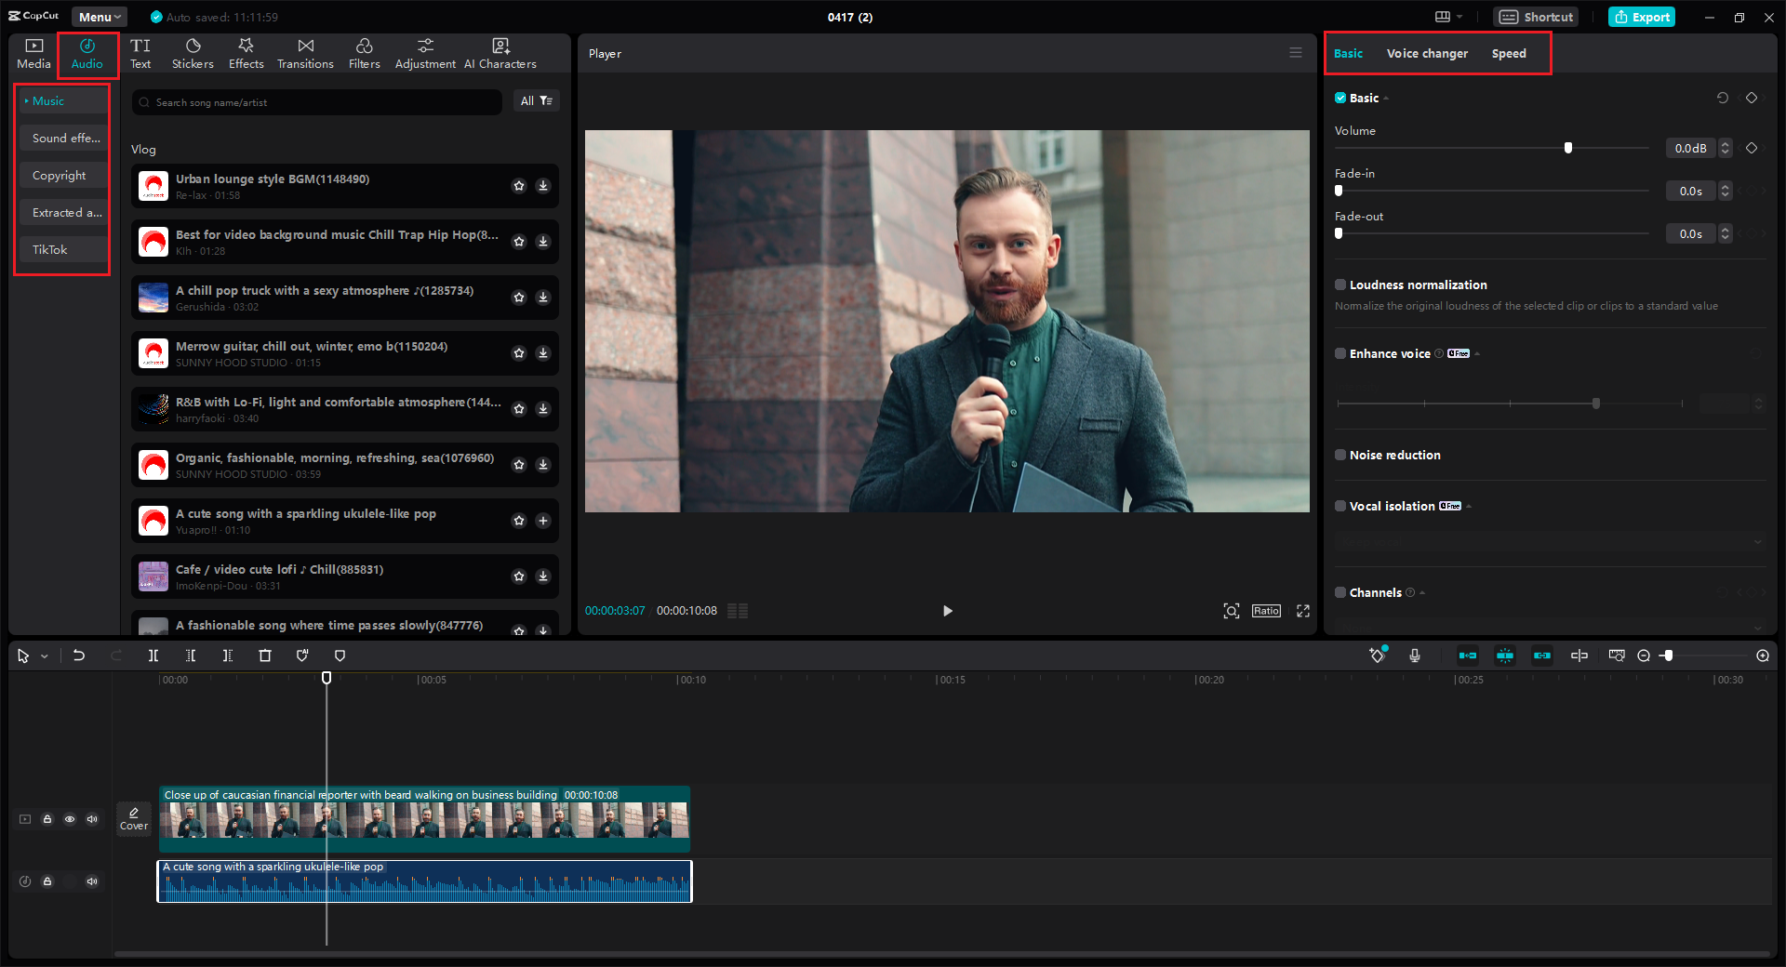Select the Split tool in the timeline toolbar
Image resolution: width=1786 pixels, height=967 pixels.
(153, 656)
